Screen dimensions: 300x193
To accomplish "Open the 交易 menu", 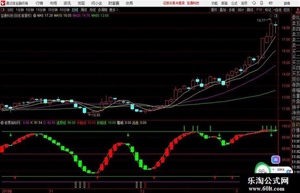I will click(x=129, y=3).
